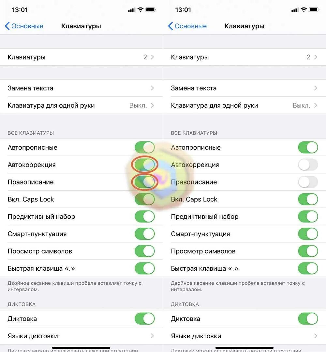The width and height of the screenshot is (326, 352).
Task: Disable circled Автокоррекция toggle on left screen
Action: coord(145,165)
